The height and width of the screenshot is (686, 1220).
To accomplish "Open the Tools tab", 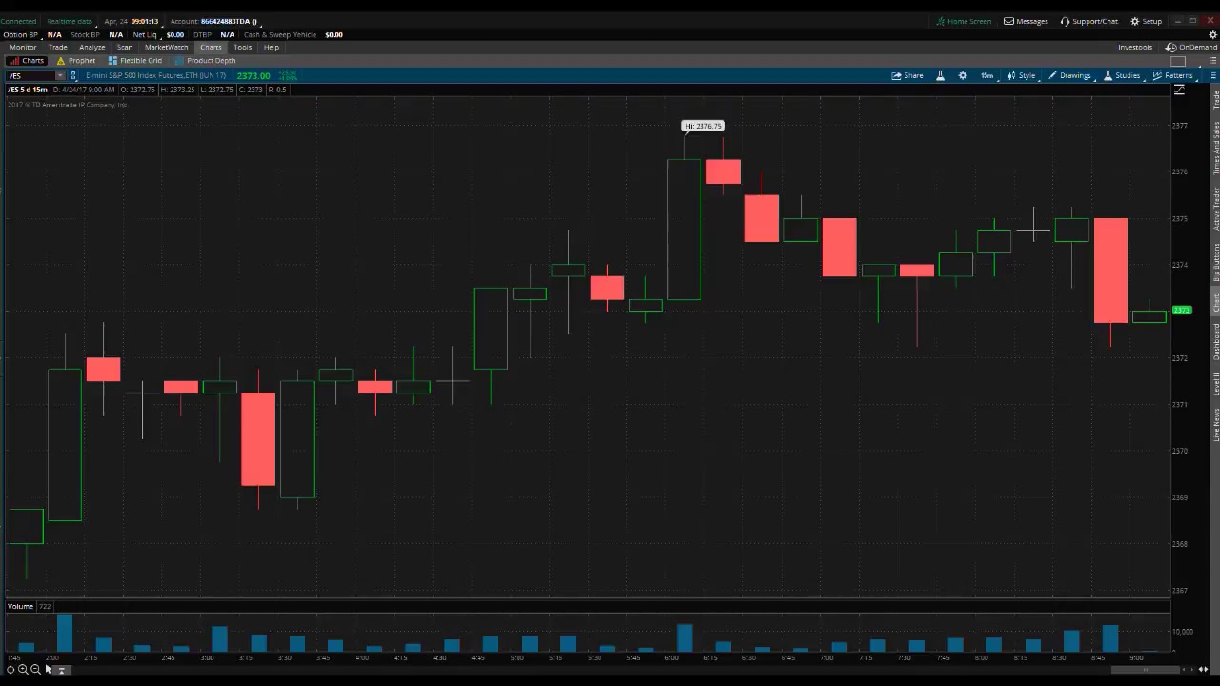I will [x=243, y=47].
